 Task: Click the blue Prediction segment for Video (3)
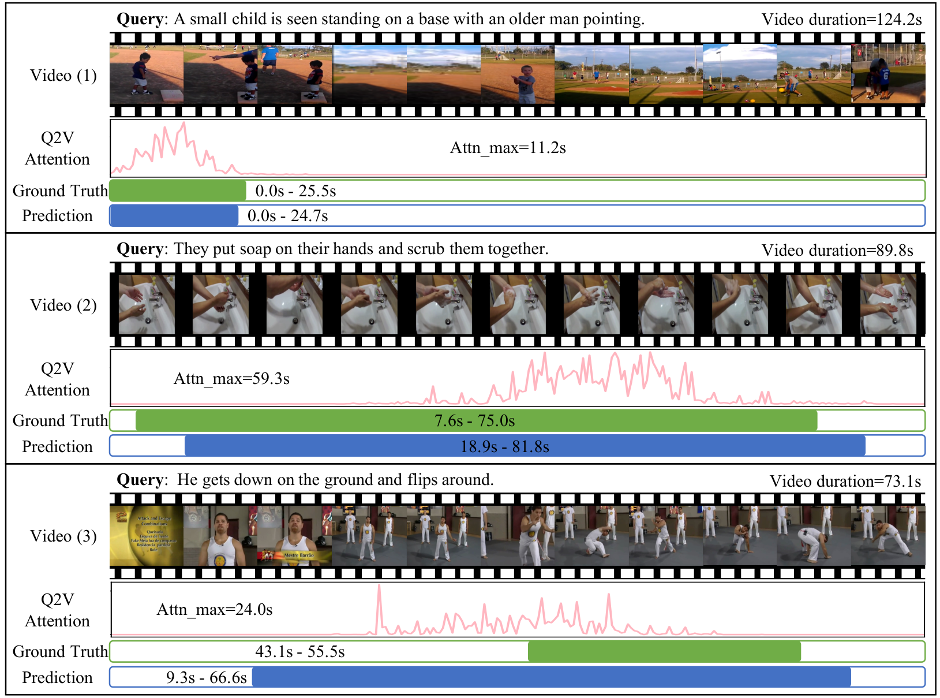point(552,677)
